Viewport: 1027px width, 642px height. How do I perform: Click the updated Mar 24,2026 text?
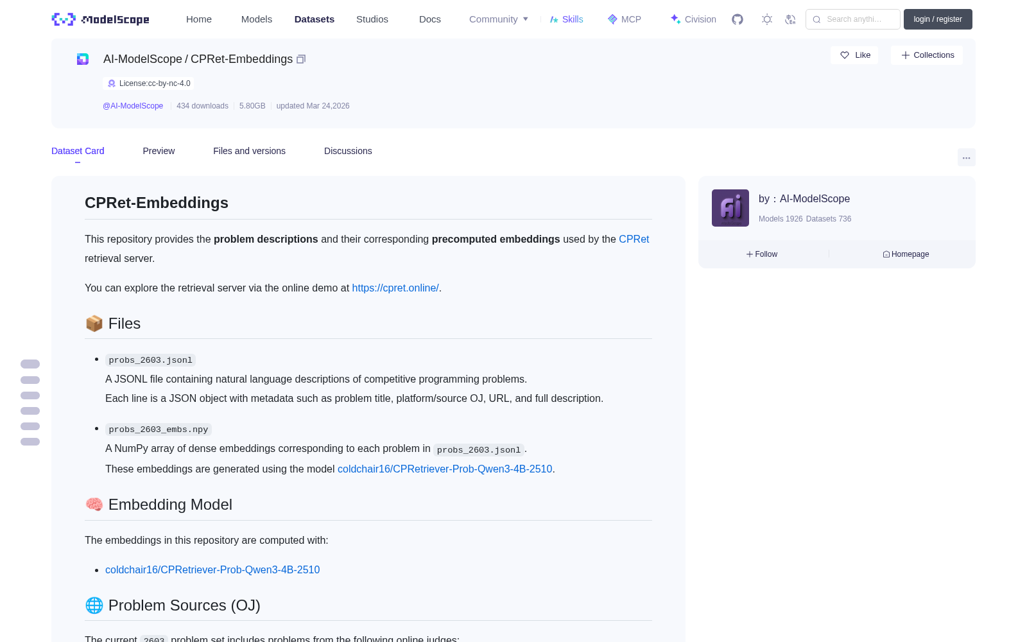click(313, 106)
